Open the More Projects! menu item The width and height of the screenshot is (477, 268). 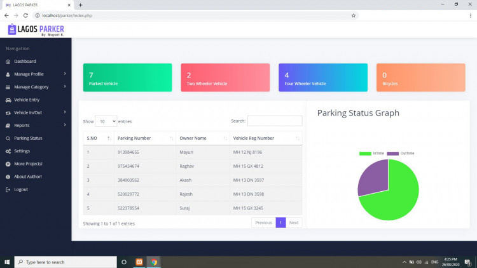[x=28, y=164]
